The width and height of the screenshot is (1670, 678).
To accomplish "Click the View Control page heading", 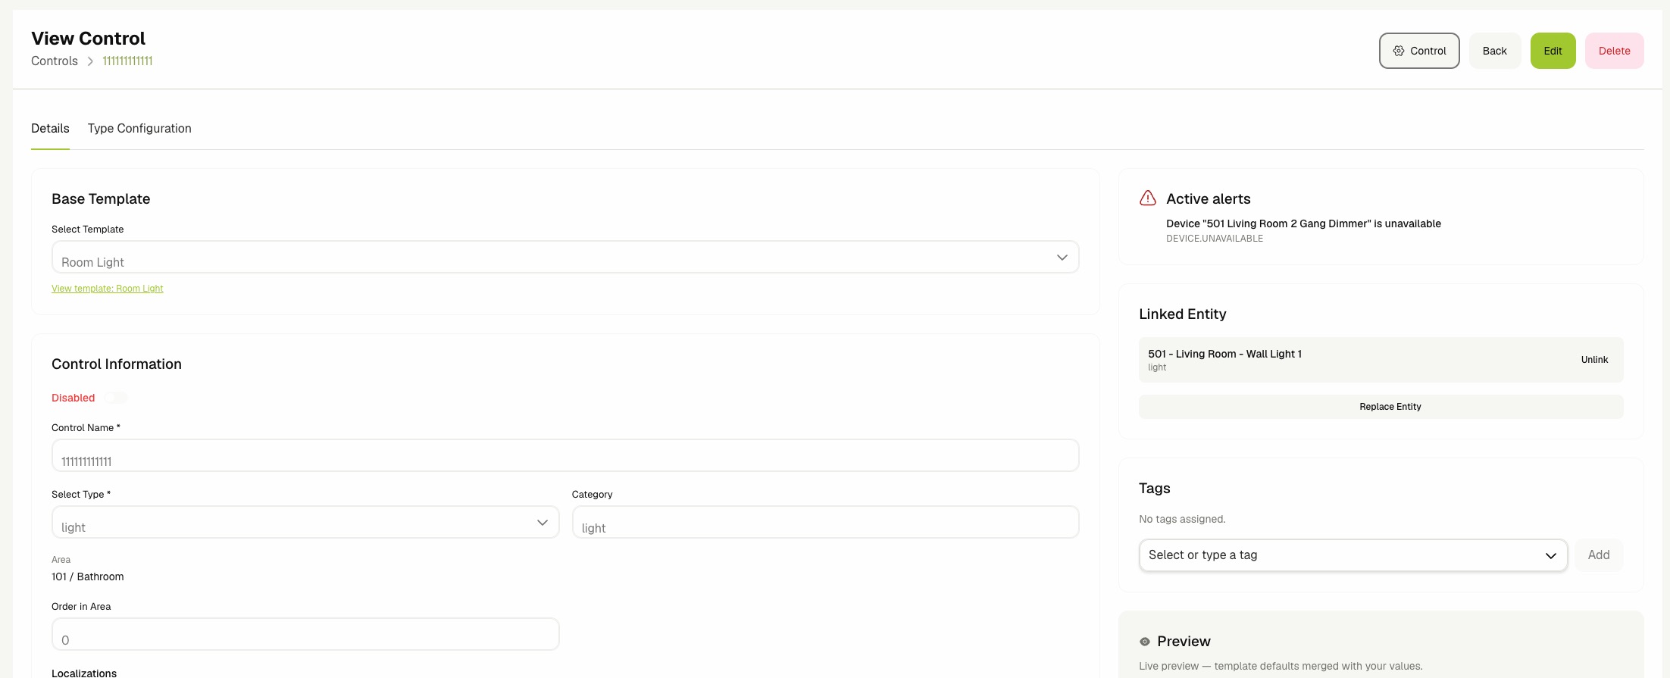I will (88, 39).
